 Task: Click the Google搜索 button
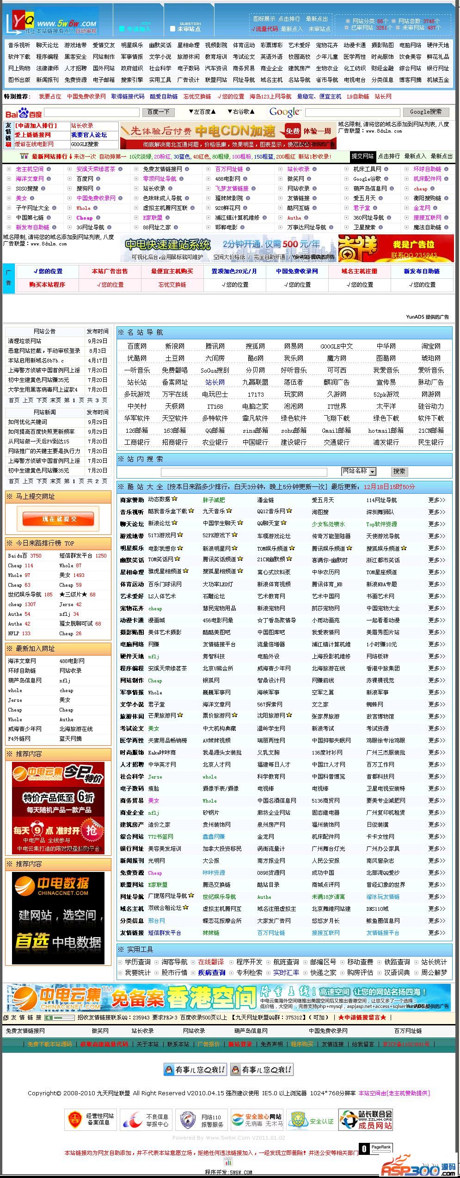[426, 112]
